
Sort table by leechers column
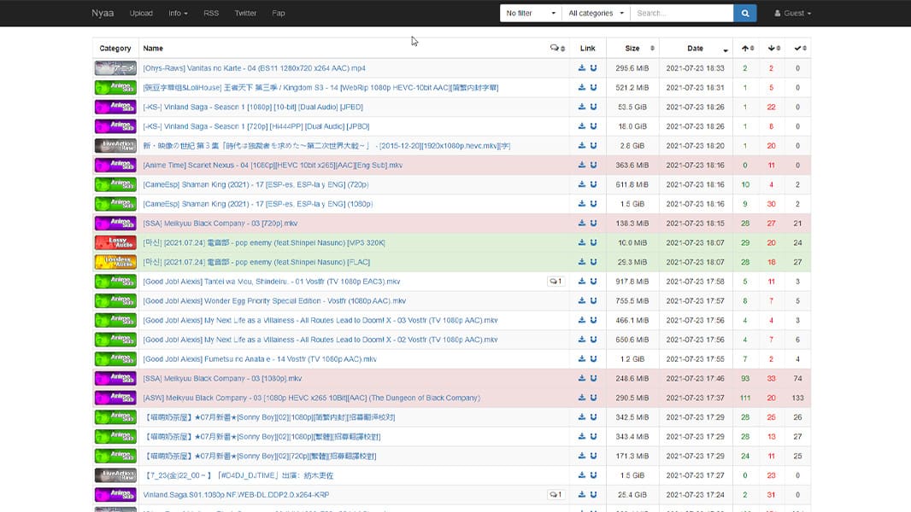[774, 48]
